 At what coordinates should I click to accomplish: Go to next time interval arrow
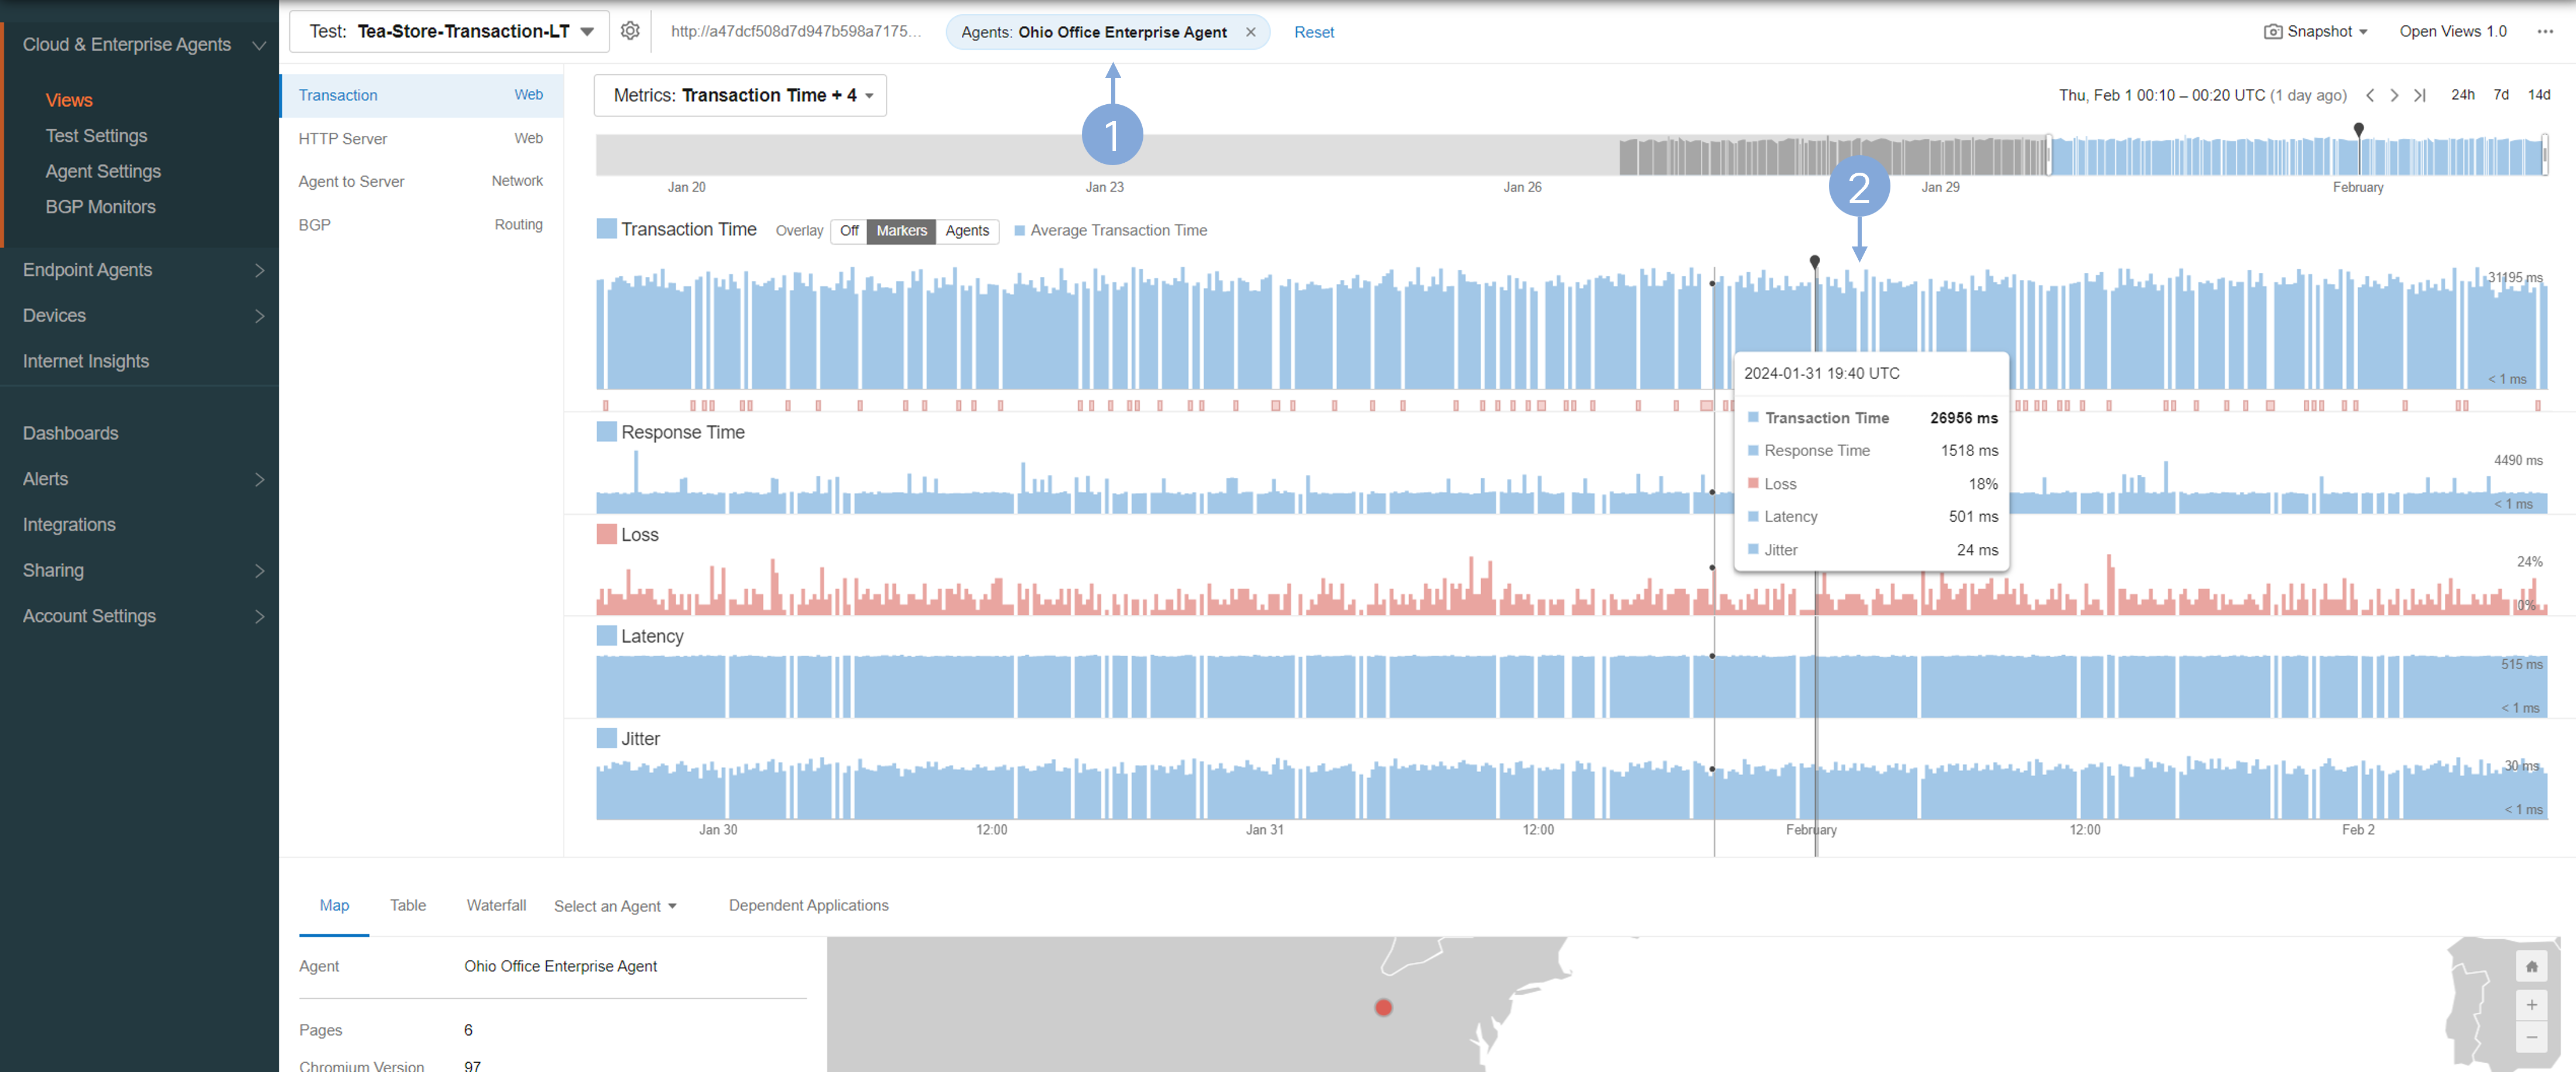[x=2394, y=95]
